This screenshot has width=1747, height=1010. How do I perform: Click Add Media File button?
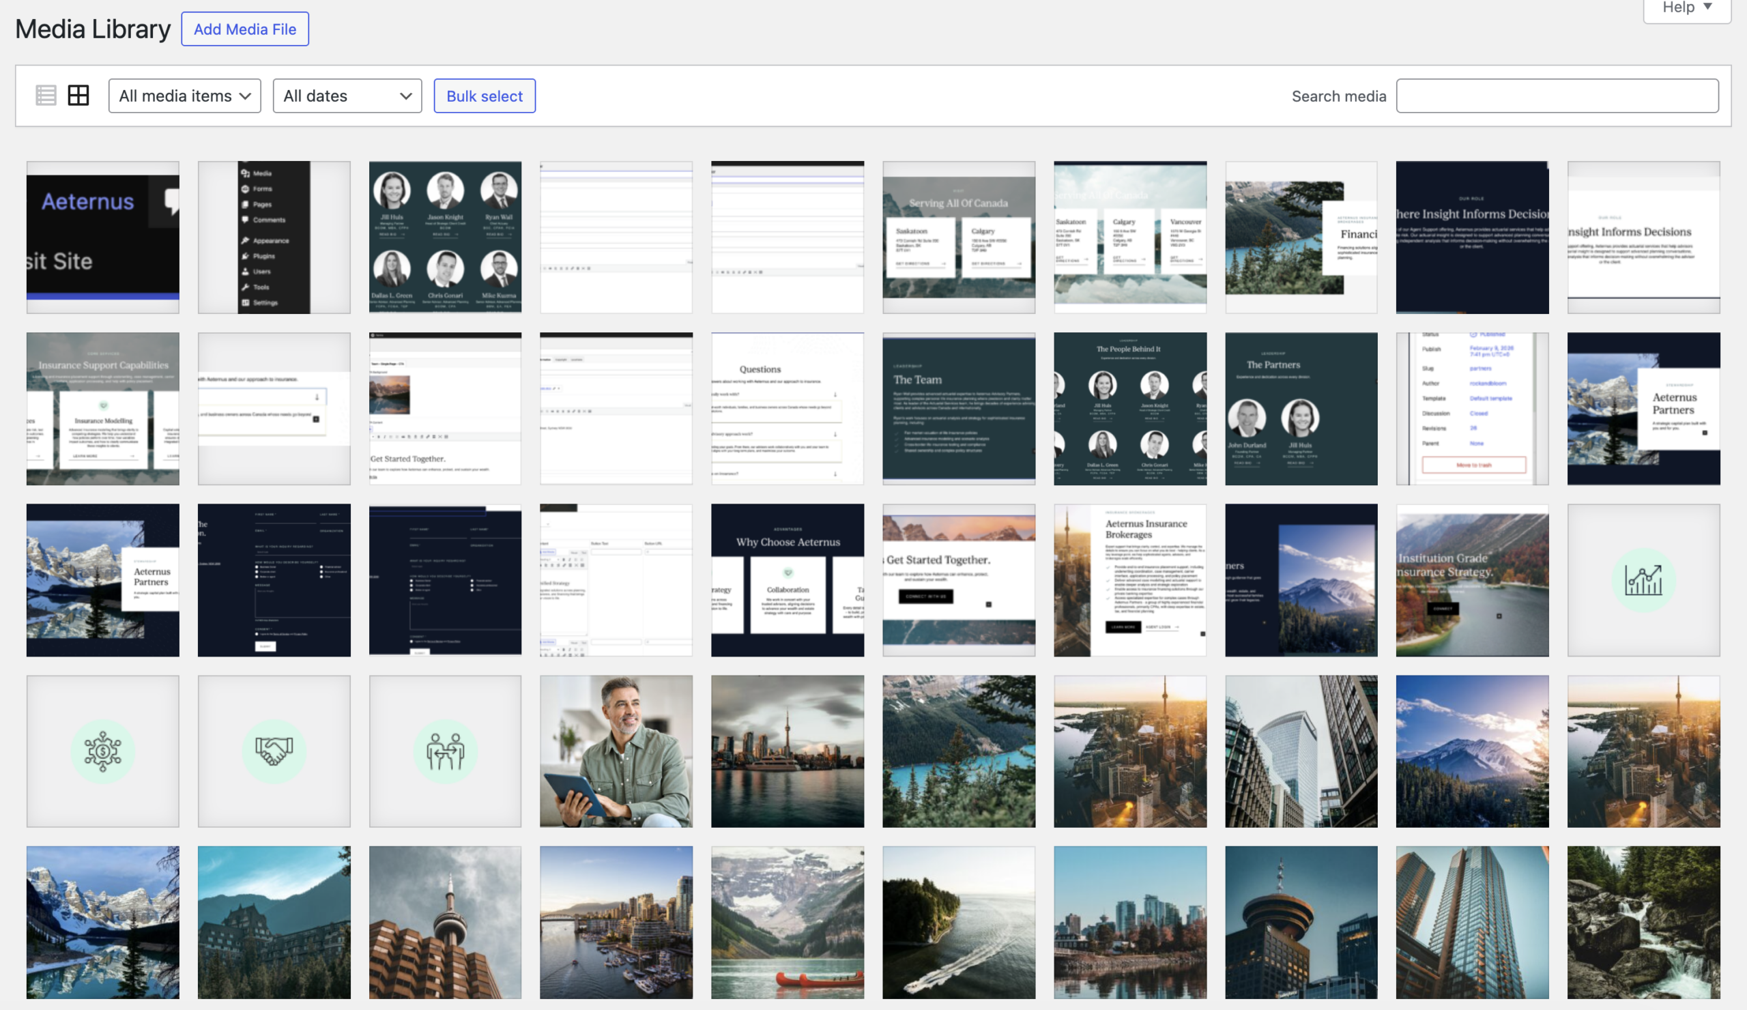coord(245,29)
